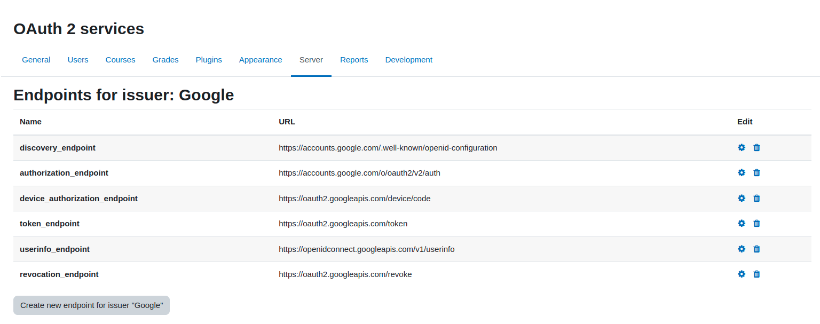Select the Grades tab

(165, 60)
